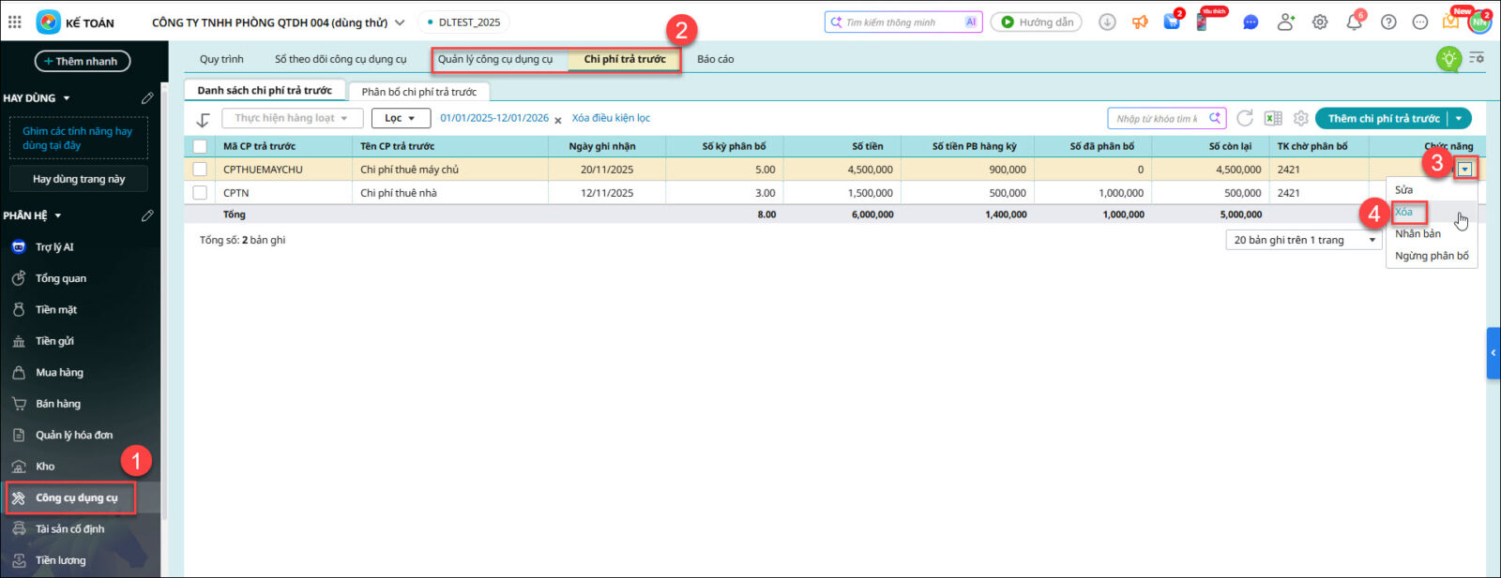Click the green lightbulb suggestion icon
The width and height of the screenshot is (1501, 578).
pos(1449,59)
